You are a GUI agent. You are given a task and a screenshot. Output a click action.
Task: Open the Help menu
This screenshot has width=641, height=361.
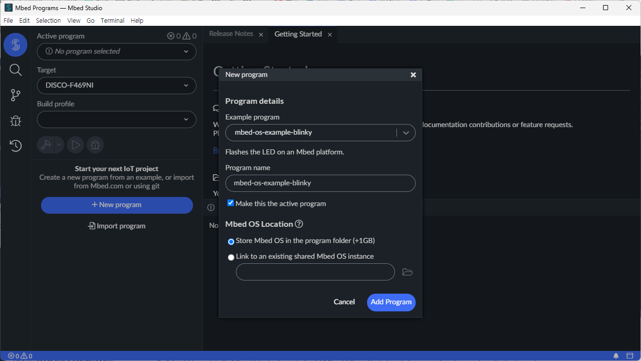pos(137,21)
